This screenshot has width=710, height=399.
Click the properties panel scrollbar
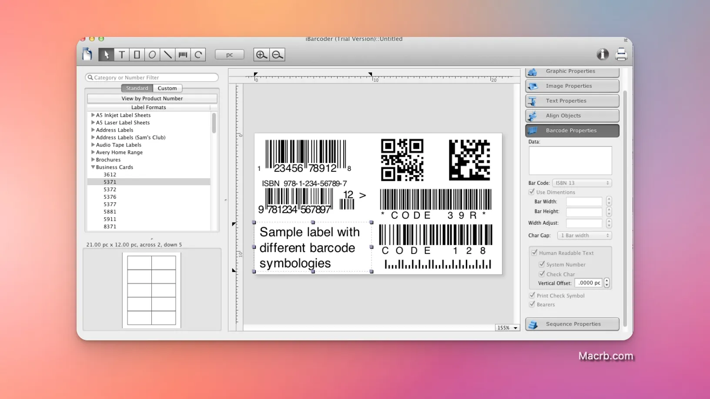[625, 208]
